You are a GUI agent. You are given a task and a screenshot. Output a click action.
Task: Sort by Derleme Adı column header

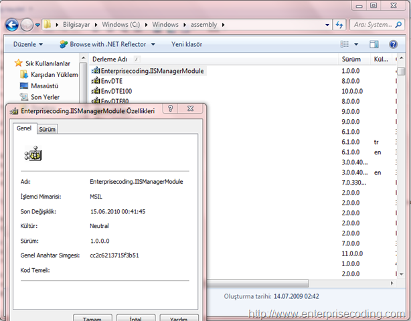point(110,60)
